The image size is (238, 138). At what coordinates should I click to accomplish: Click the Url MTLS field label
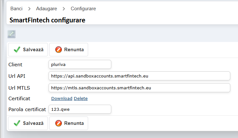pyautogui.click(x=19, y=87)
